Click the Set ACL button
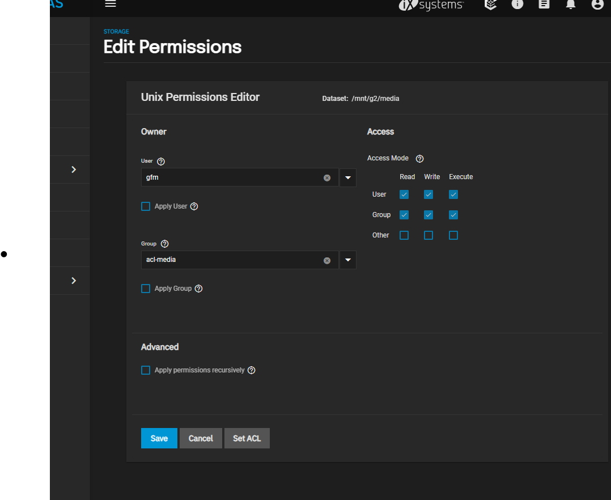611x500 pixels. coord(247,438)
